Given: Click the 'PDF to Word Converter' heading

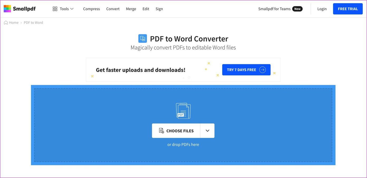Looking at the screenshot, I should tap(189, 39).
